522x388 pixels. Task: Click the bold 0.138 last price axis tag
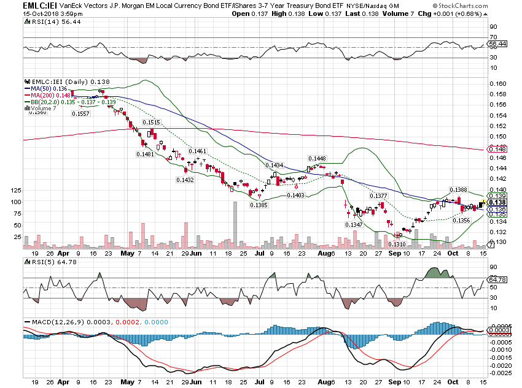(497, 203)
